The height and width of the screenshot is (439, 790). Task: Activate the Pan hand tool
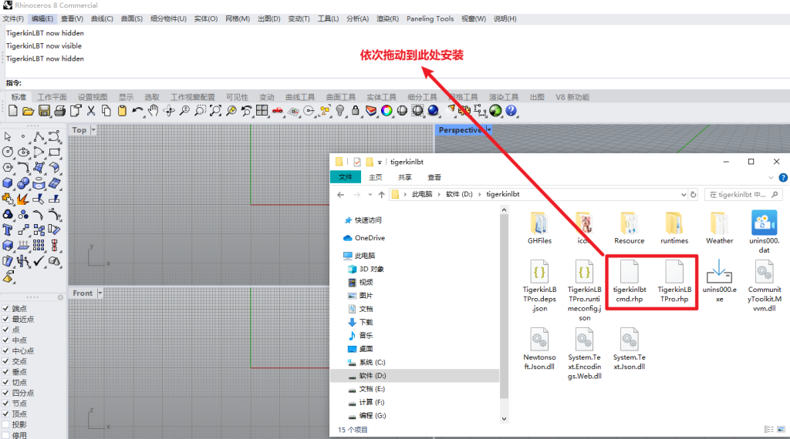154,111
